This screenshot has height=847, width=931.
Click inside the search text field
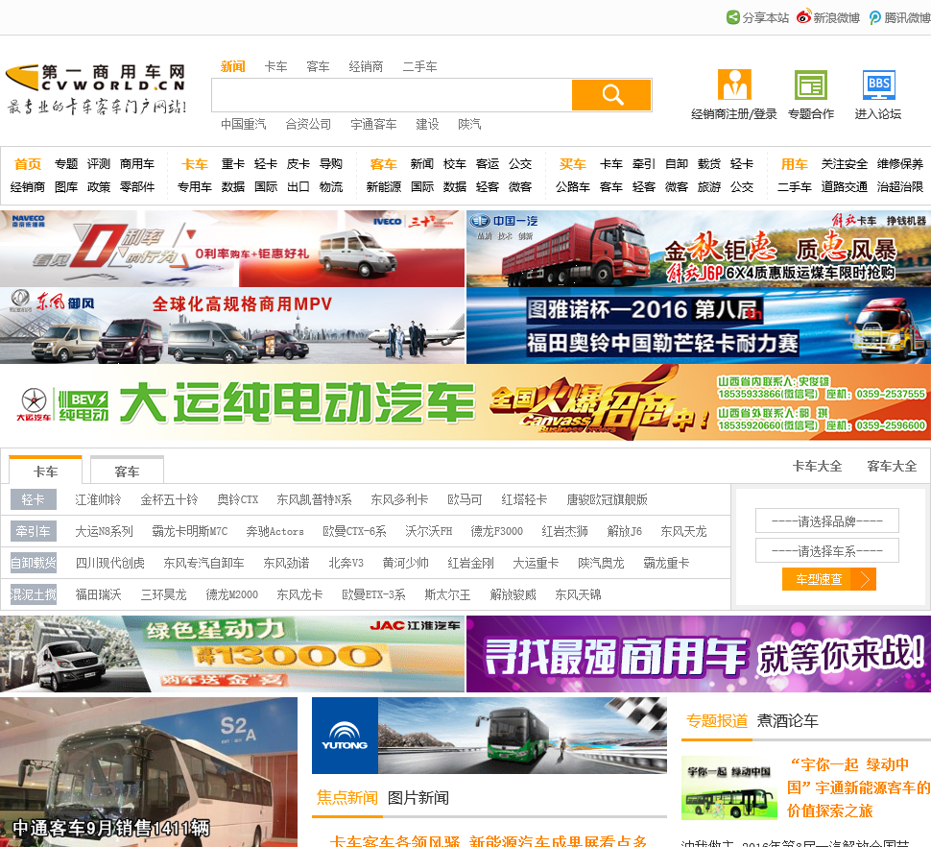coord(392,94)
